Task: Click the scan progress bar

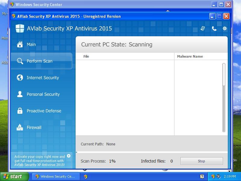Action: [x=152, y=152]
